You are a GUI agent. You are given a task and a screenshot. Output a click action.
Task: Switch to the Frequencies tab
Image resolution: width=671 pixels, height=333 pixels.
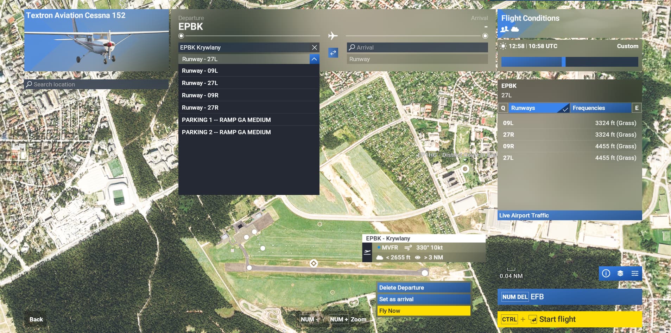[x=601, y=108]
